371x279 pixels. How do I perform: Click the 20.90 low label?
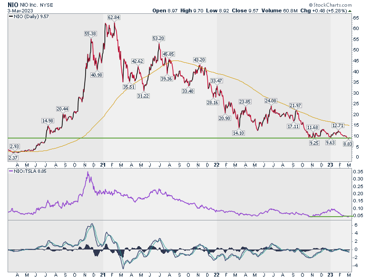[225, 118]
